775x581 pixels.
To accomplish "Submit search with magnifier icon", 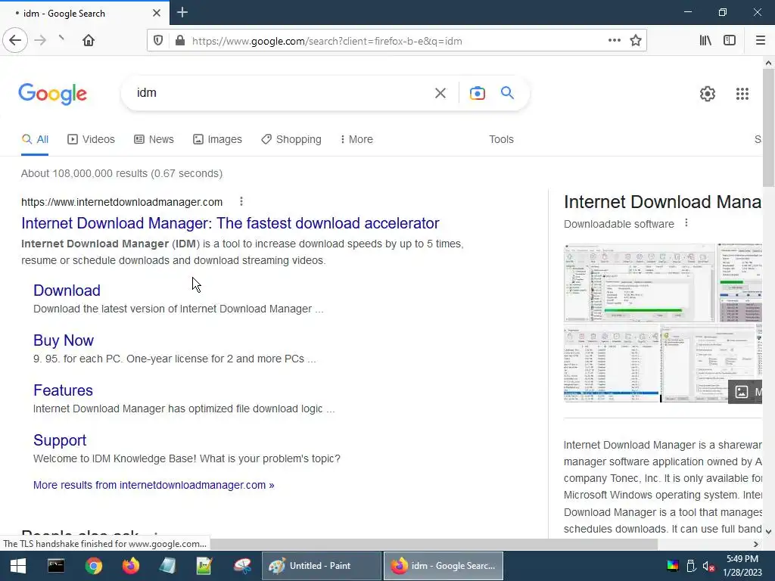I will (507, 92).
